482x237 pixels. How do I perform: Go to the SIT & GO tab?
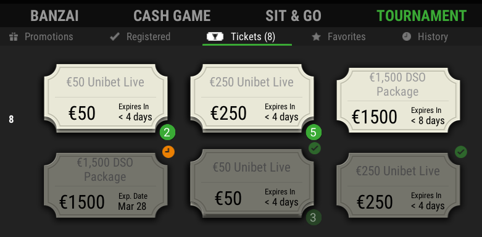click(293, 16)
